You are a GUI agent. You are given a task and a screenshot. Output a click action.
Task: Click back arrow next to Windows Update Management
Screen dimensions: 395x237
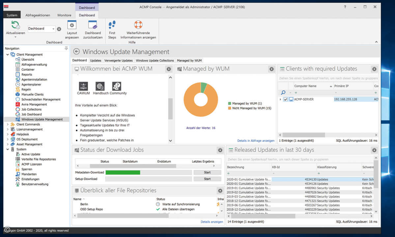(76, 52)
